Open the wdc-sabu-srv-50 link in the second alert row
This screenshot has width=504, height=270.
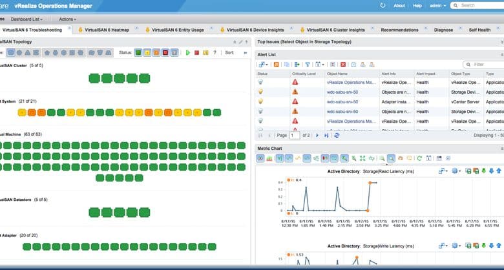click(342, 92)
